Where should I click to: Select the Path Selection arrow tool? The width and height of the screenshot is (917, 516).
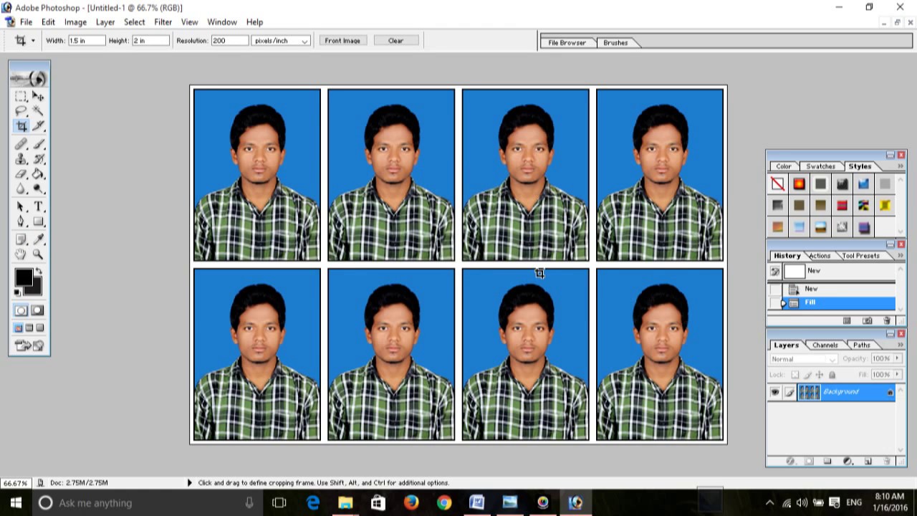tap(21, 207)
